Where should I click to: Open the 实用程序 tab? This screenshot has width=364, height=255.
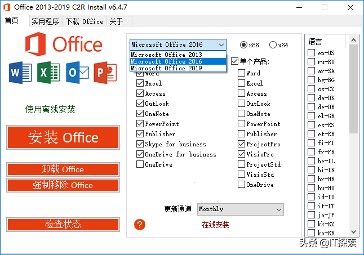click(x=46, y=21)
